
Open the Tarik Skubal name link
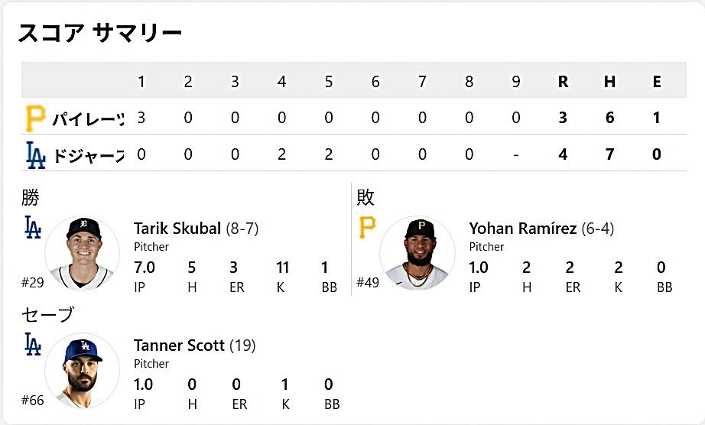[177, 229]
